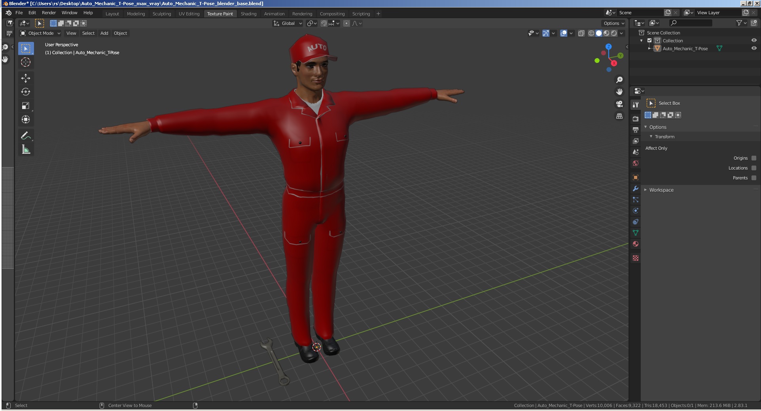Screen dimensions: 761x411
Task: Expand the Workspace panel
Action: pos(646,190)
